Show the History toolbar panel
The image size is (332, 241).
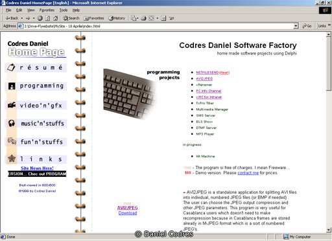pos(117,18)
